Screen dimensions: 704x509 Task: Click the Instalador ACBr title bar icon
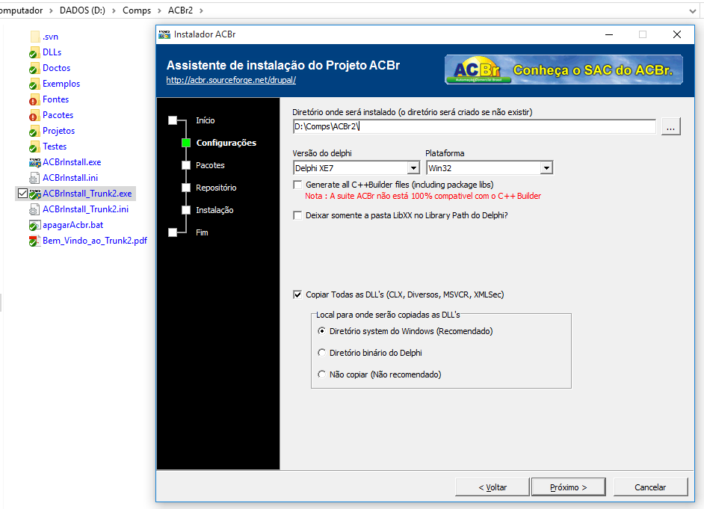click(x=164, y=34)
